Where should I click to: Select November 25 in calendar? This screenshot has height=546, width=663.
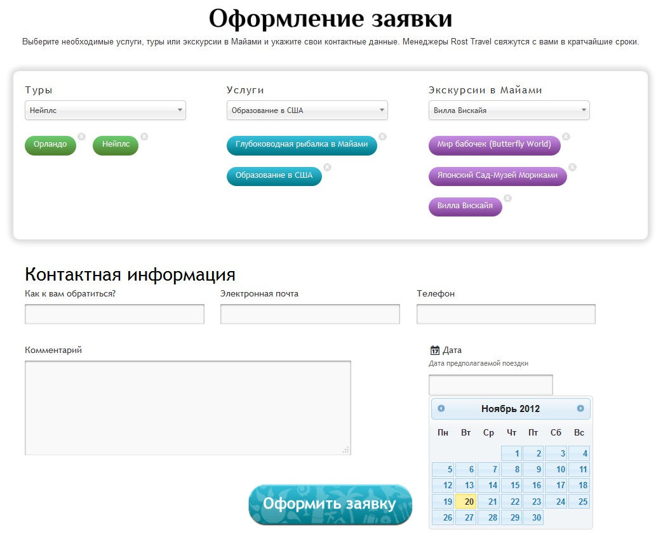pos(579,502)
